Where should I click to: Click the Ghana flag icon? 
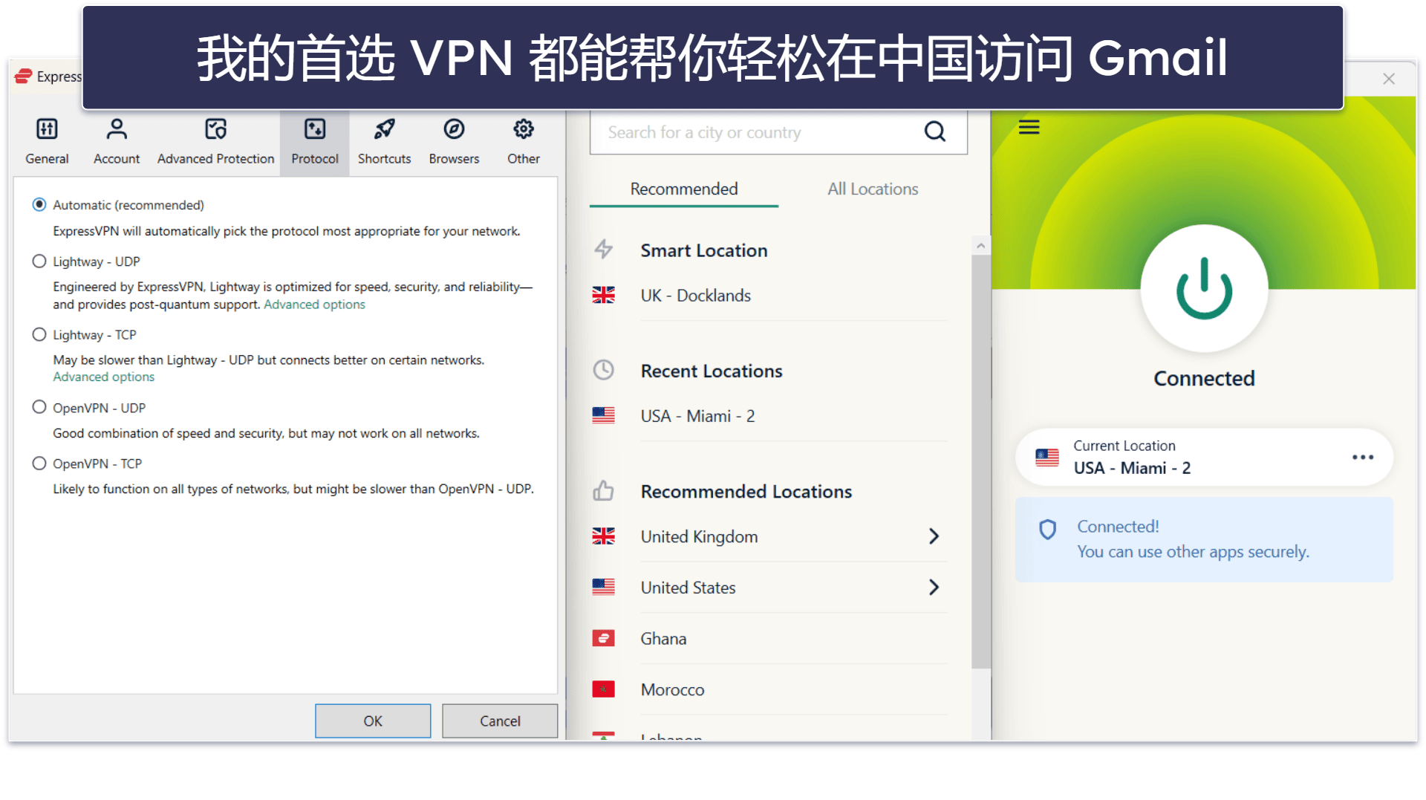click(x=603, y=638)
